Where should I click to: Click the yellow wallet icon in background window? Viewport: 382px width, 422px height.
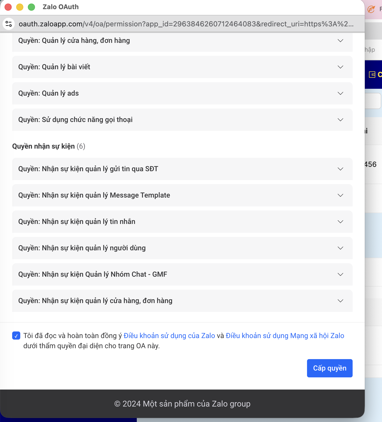coord(372,75)
